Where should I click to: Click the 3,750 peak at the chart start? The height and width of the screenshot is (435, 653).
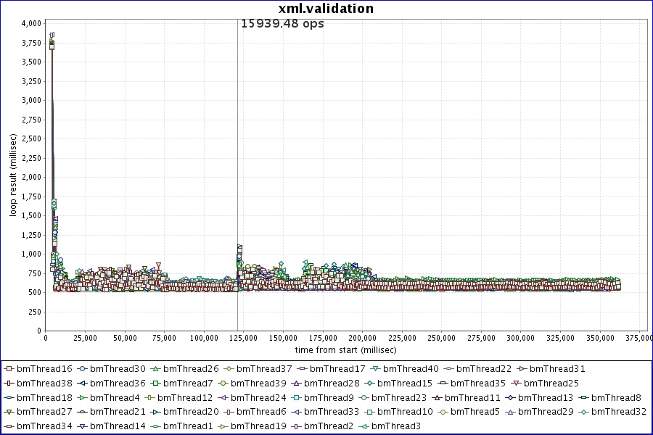(x=51, y=43)
